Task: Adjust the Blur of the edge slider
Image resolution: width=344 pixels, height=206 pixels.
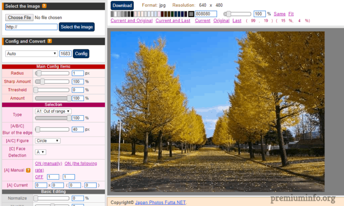Action: 52,129
